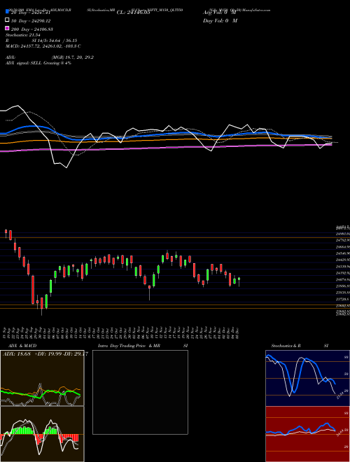350x462 pixels.
Task: Click the 'Stochastics & R' panel title
Action: pyautogui.click(x=286, y=346)
